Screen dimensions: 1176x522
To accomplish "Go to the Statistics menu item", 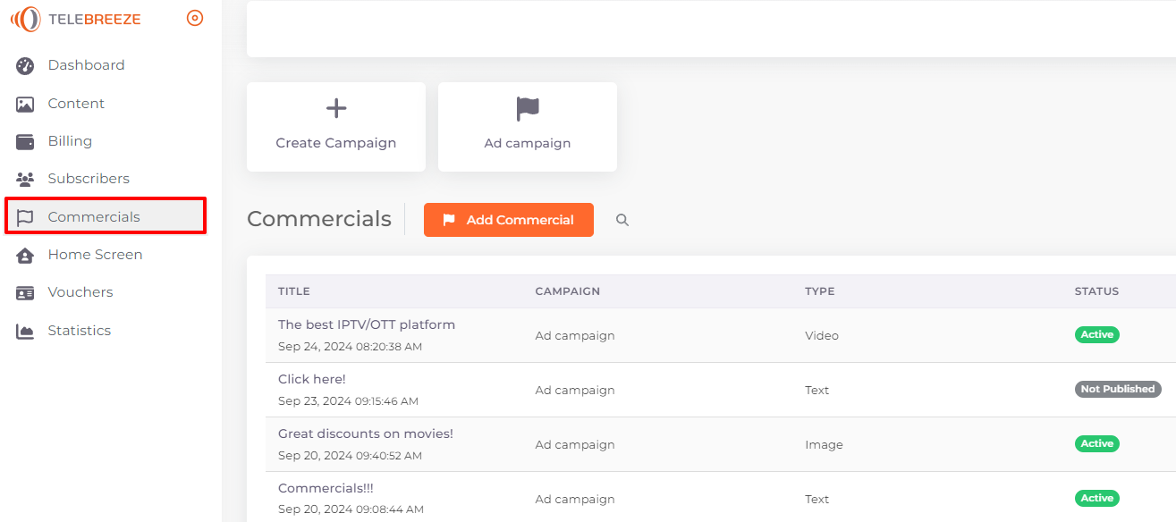I will point(79,331).
